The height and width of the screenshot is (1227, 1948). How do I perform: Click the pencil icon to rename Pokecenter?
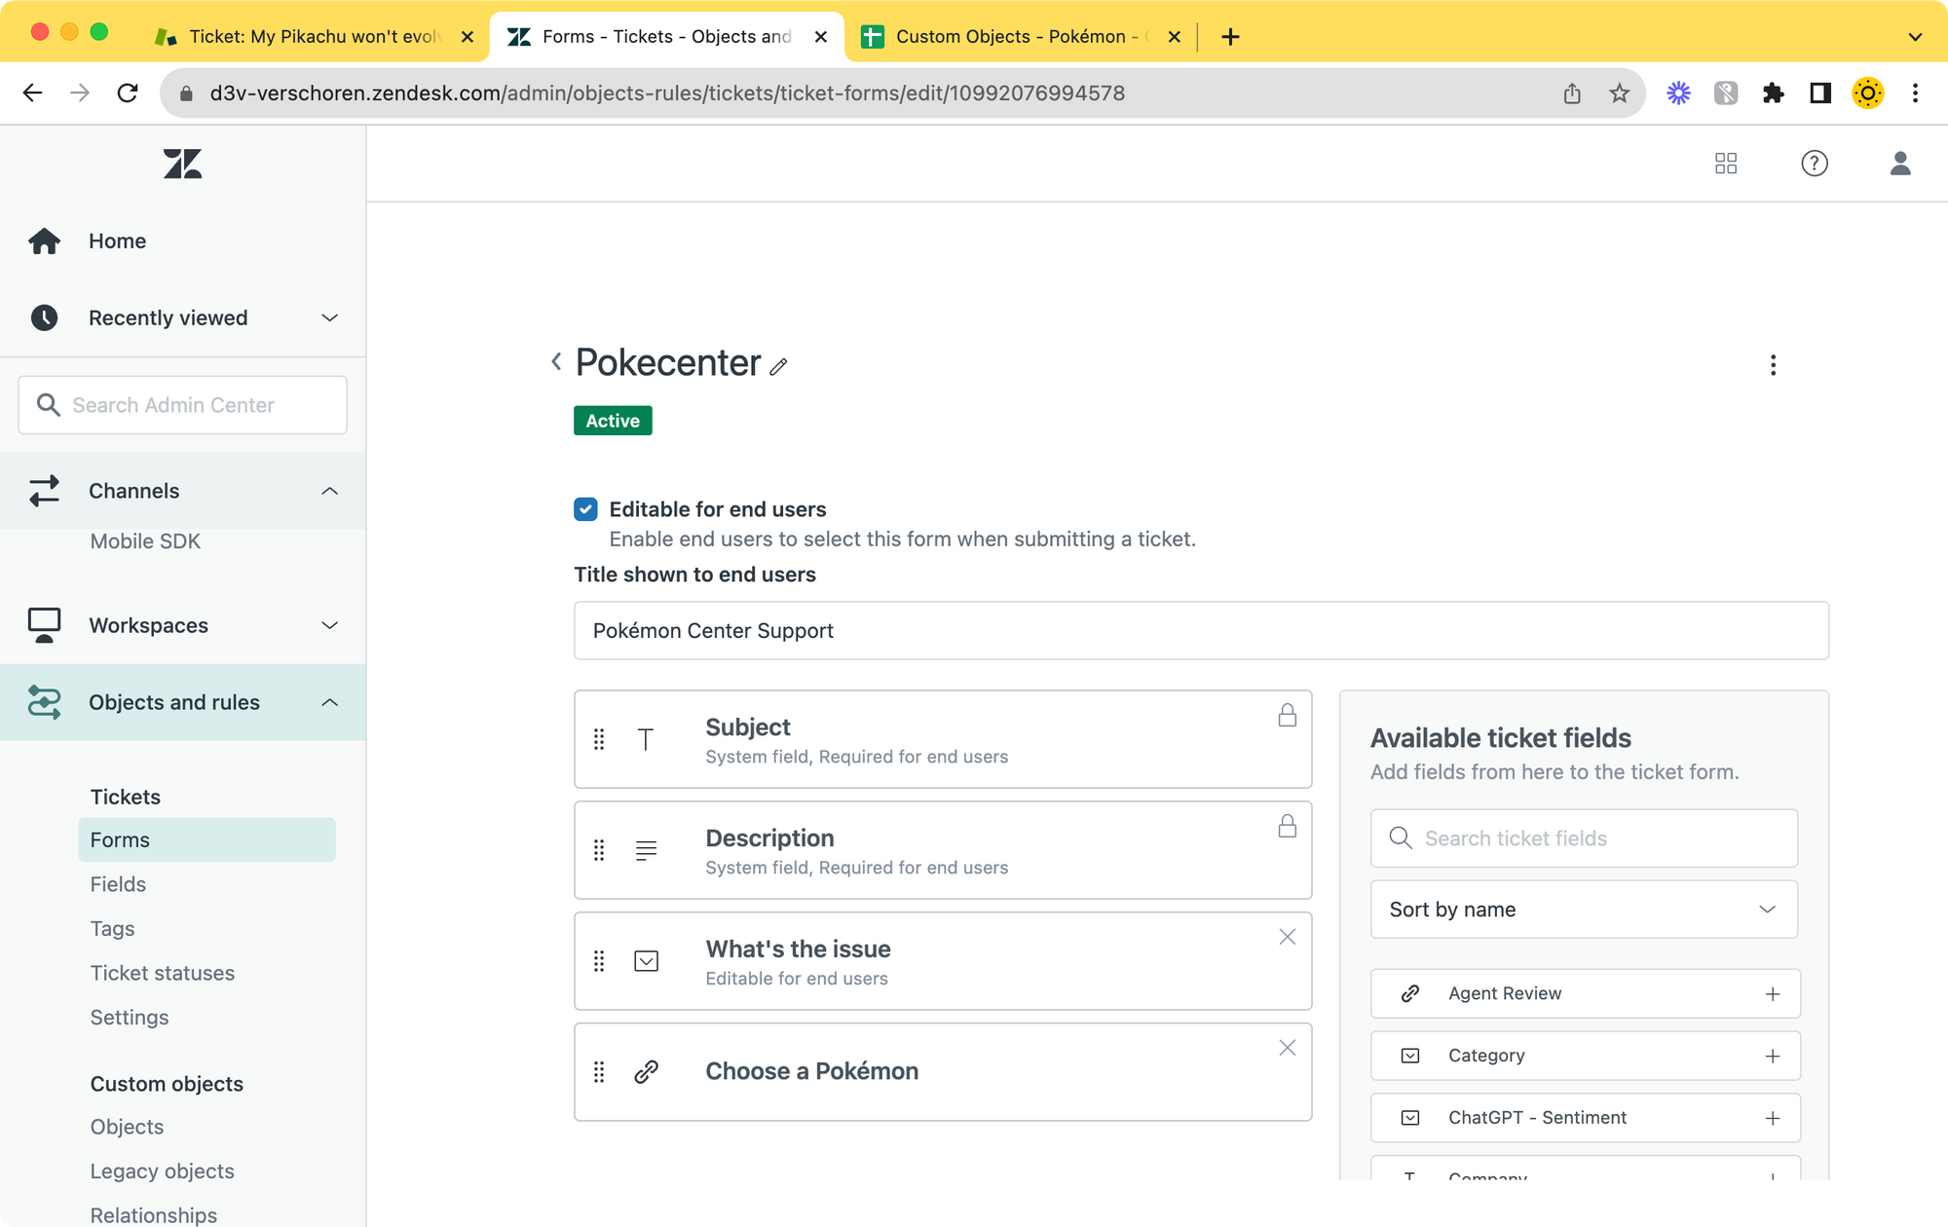tap(778, 367)
